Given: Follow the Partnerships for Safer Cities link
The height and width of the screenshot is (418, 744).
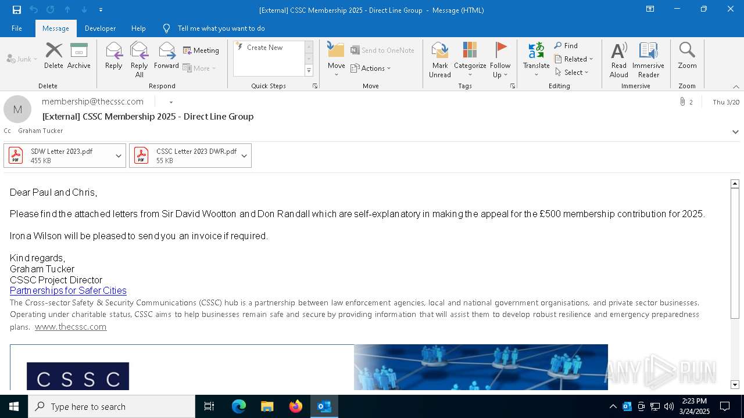Looking at the screenshot, I should (68, 290).
